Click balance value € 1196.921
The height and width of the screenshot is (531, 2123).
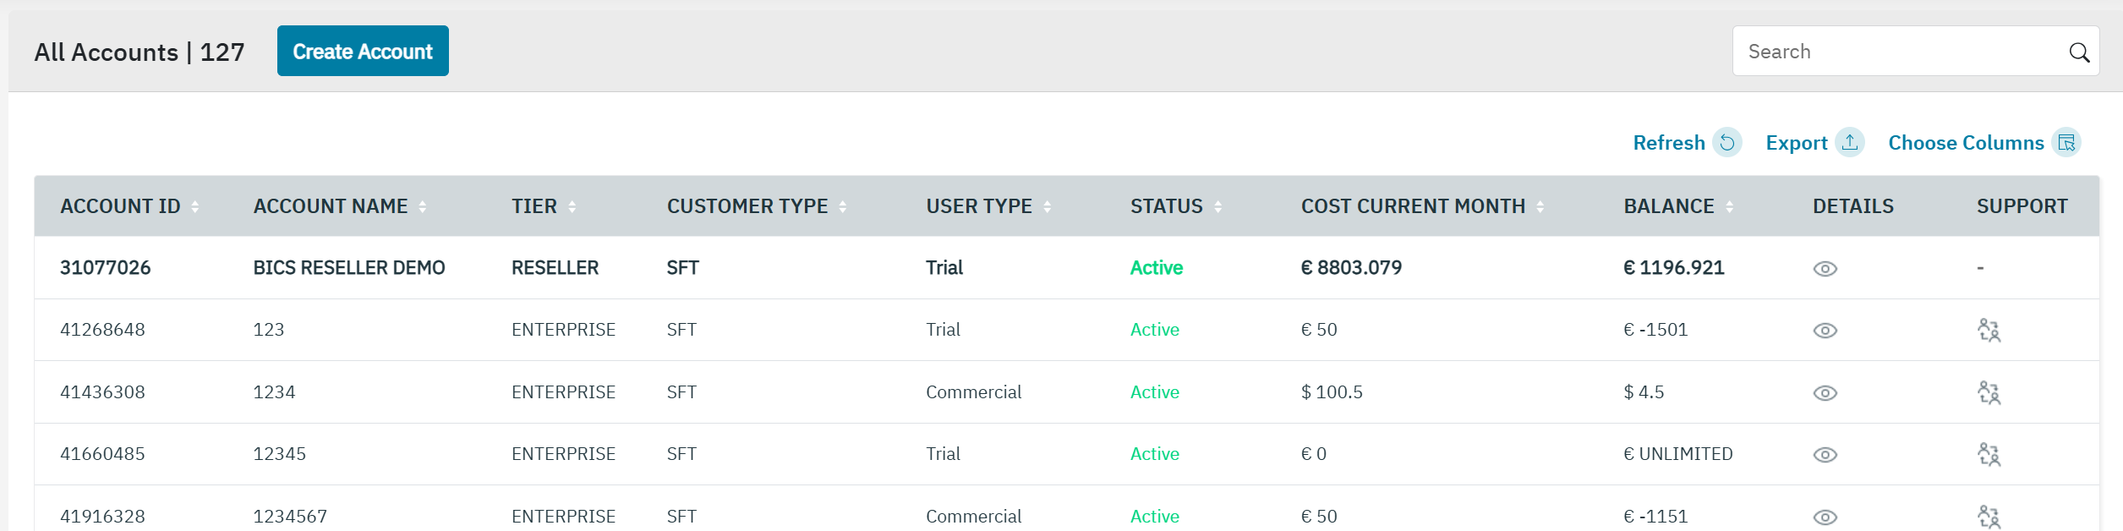1673,268
